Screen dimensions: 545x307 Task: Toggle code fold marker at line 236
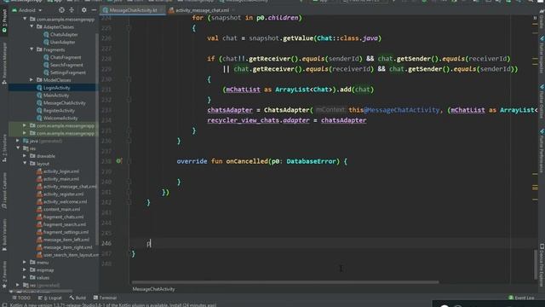(x=129, y=141)
